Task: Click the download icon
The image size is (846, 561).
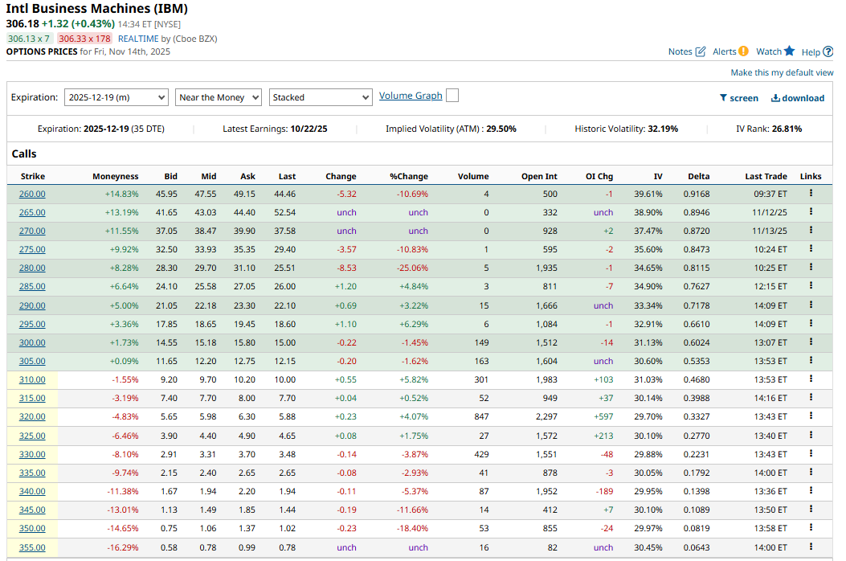Action: pyautogui.click(x=775, y=98)
